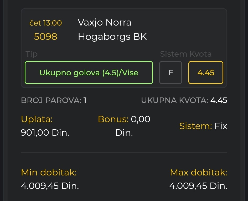Click the Sistem column header label
This screenshot has height=201, width=248.
pyautogui.click(x=174, y=54)
